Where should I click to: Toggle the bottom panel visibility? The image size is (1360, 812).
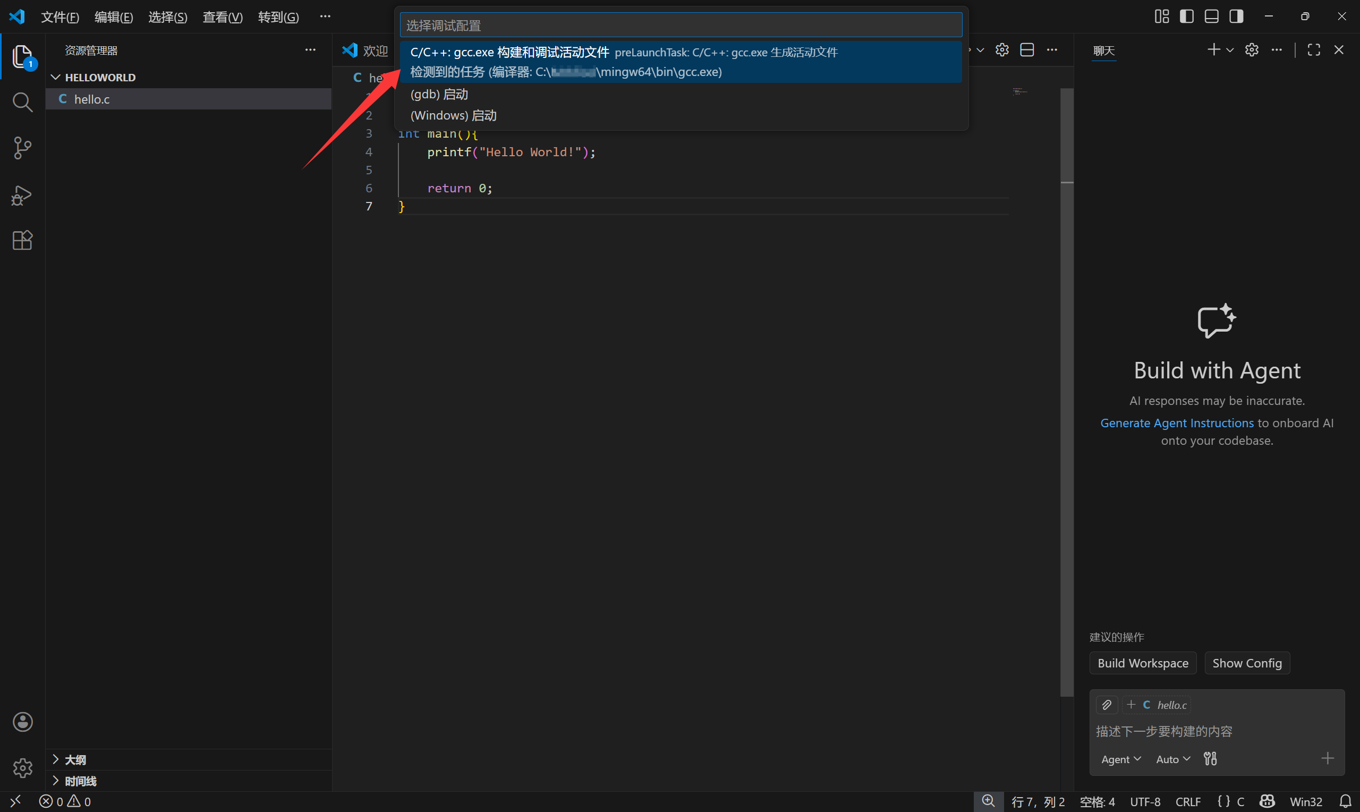pyautogui.click(x=1211, y=16)
